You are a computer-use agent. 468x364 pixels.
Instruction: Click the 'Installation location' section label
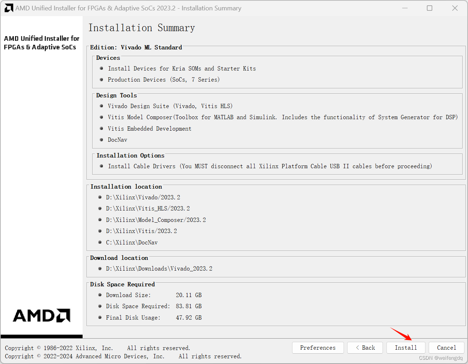[x=126, y=186]
